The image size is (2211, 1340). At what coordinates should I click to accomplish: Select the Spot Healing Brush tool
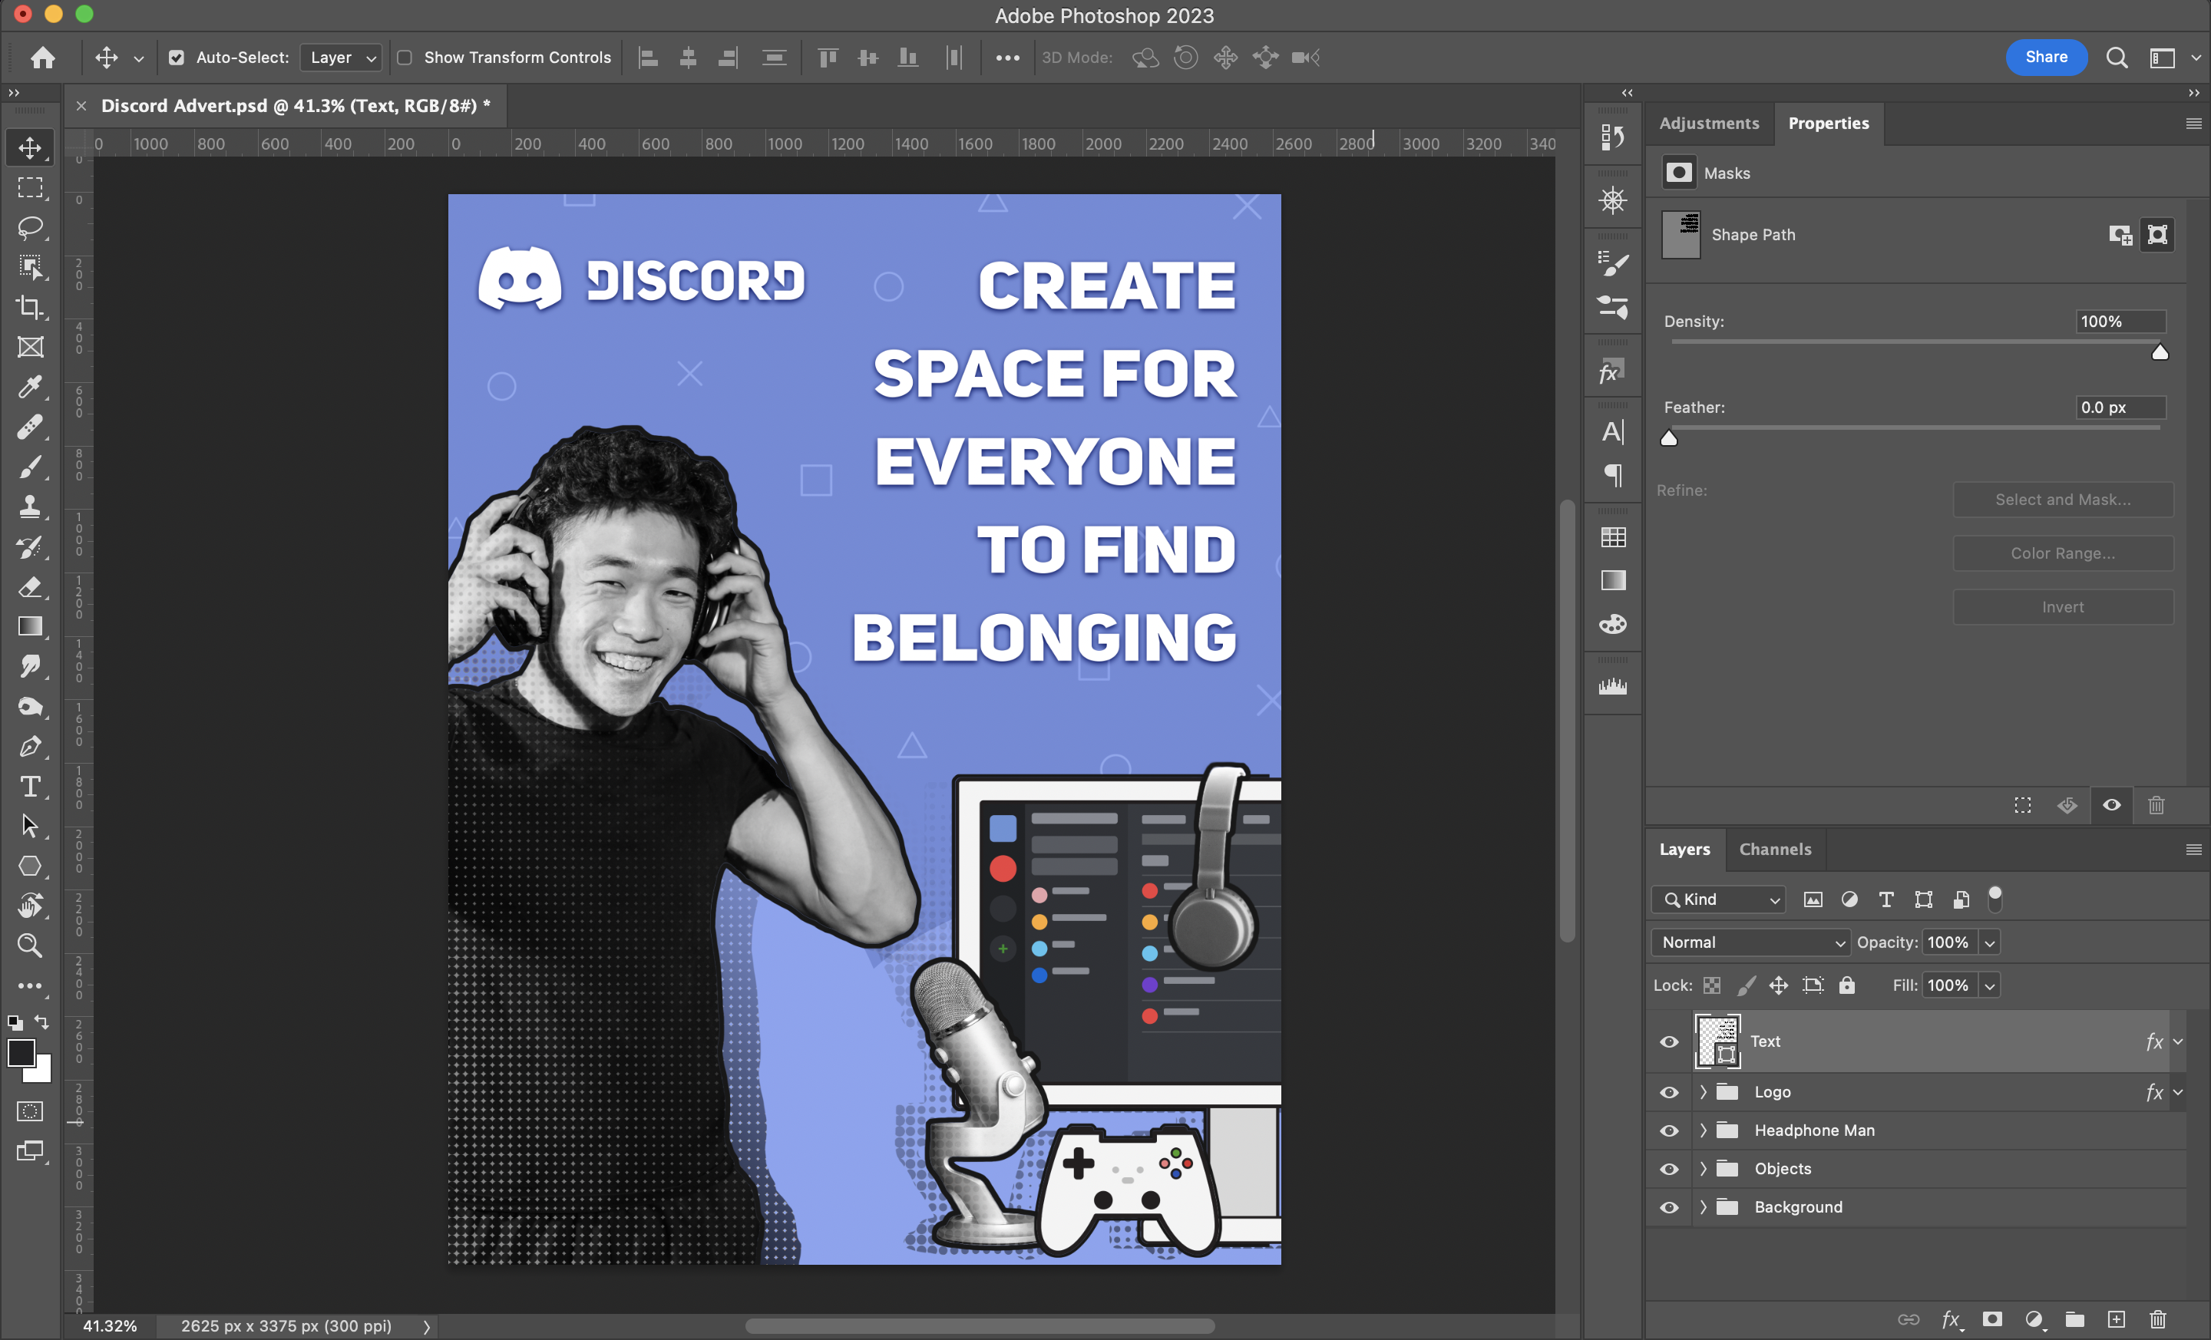(x=31, y=427)
